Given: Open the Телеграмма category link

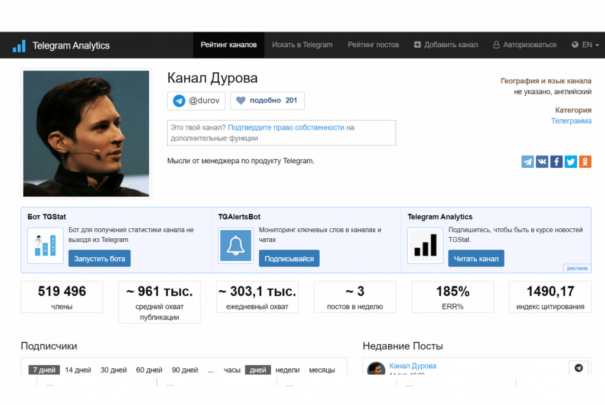Looking at the screenshot, I should point(571,121).
